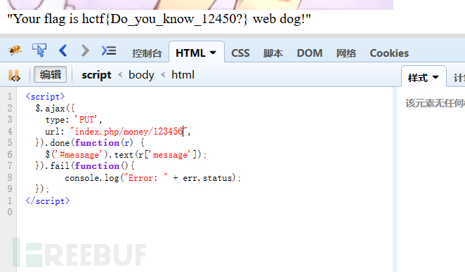Open the 网络 network tab
This screenshot has height=272, width=465.
(346, 53)
